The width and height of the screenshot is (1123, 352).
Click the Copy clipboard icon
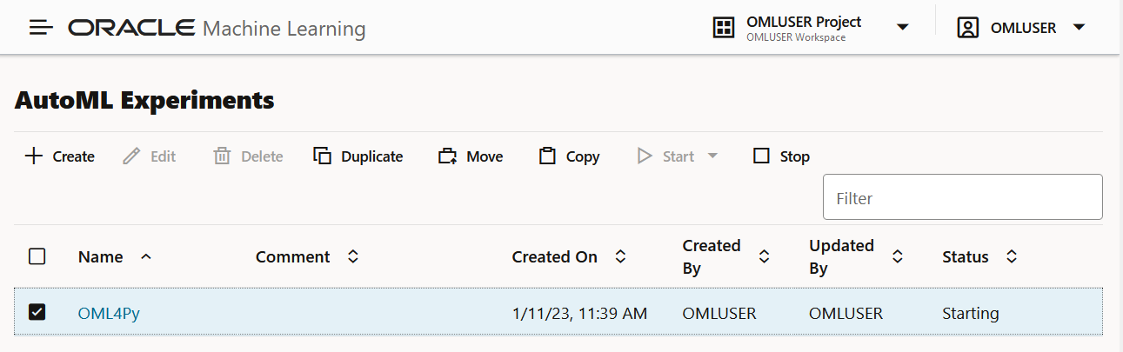[x=547, y=156]
